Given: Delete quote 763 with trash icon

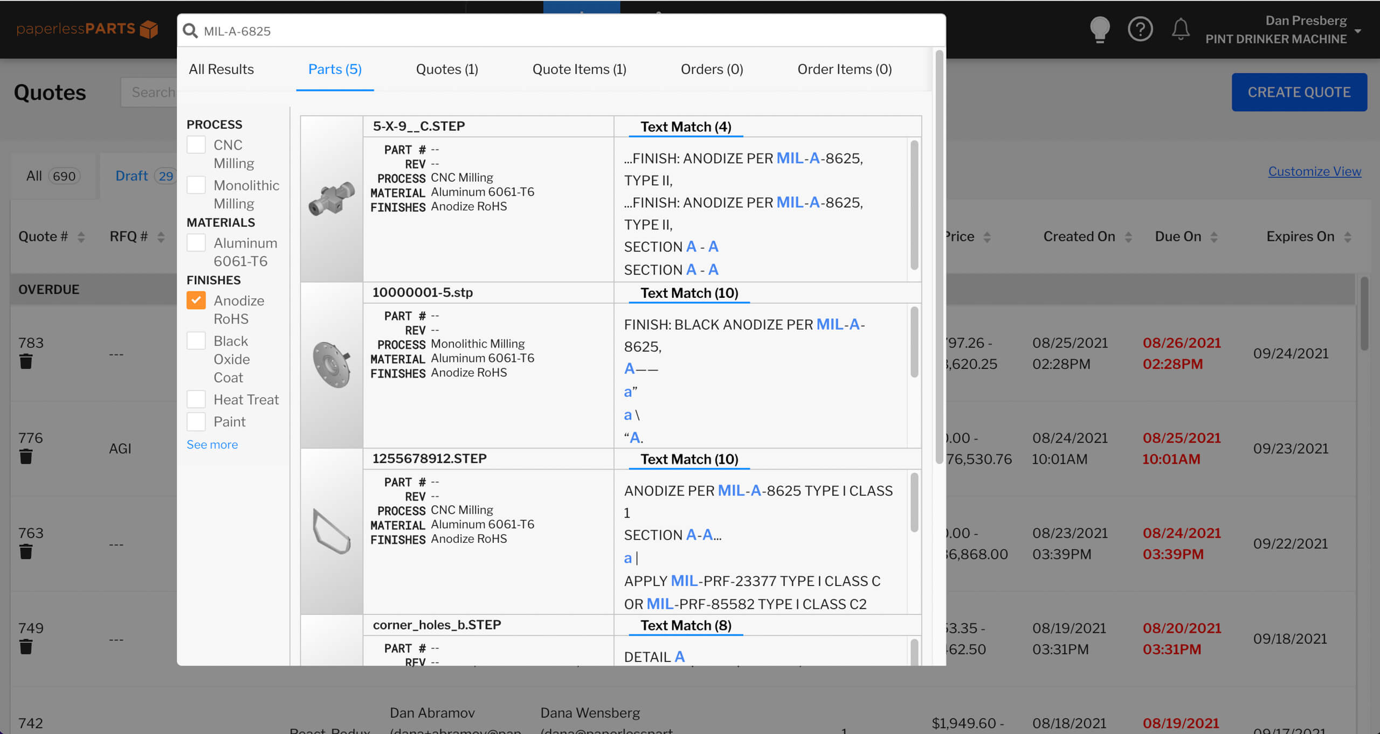Looking at the screenshot, I should click(26, 552).
